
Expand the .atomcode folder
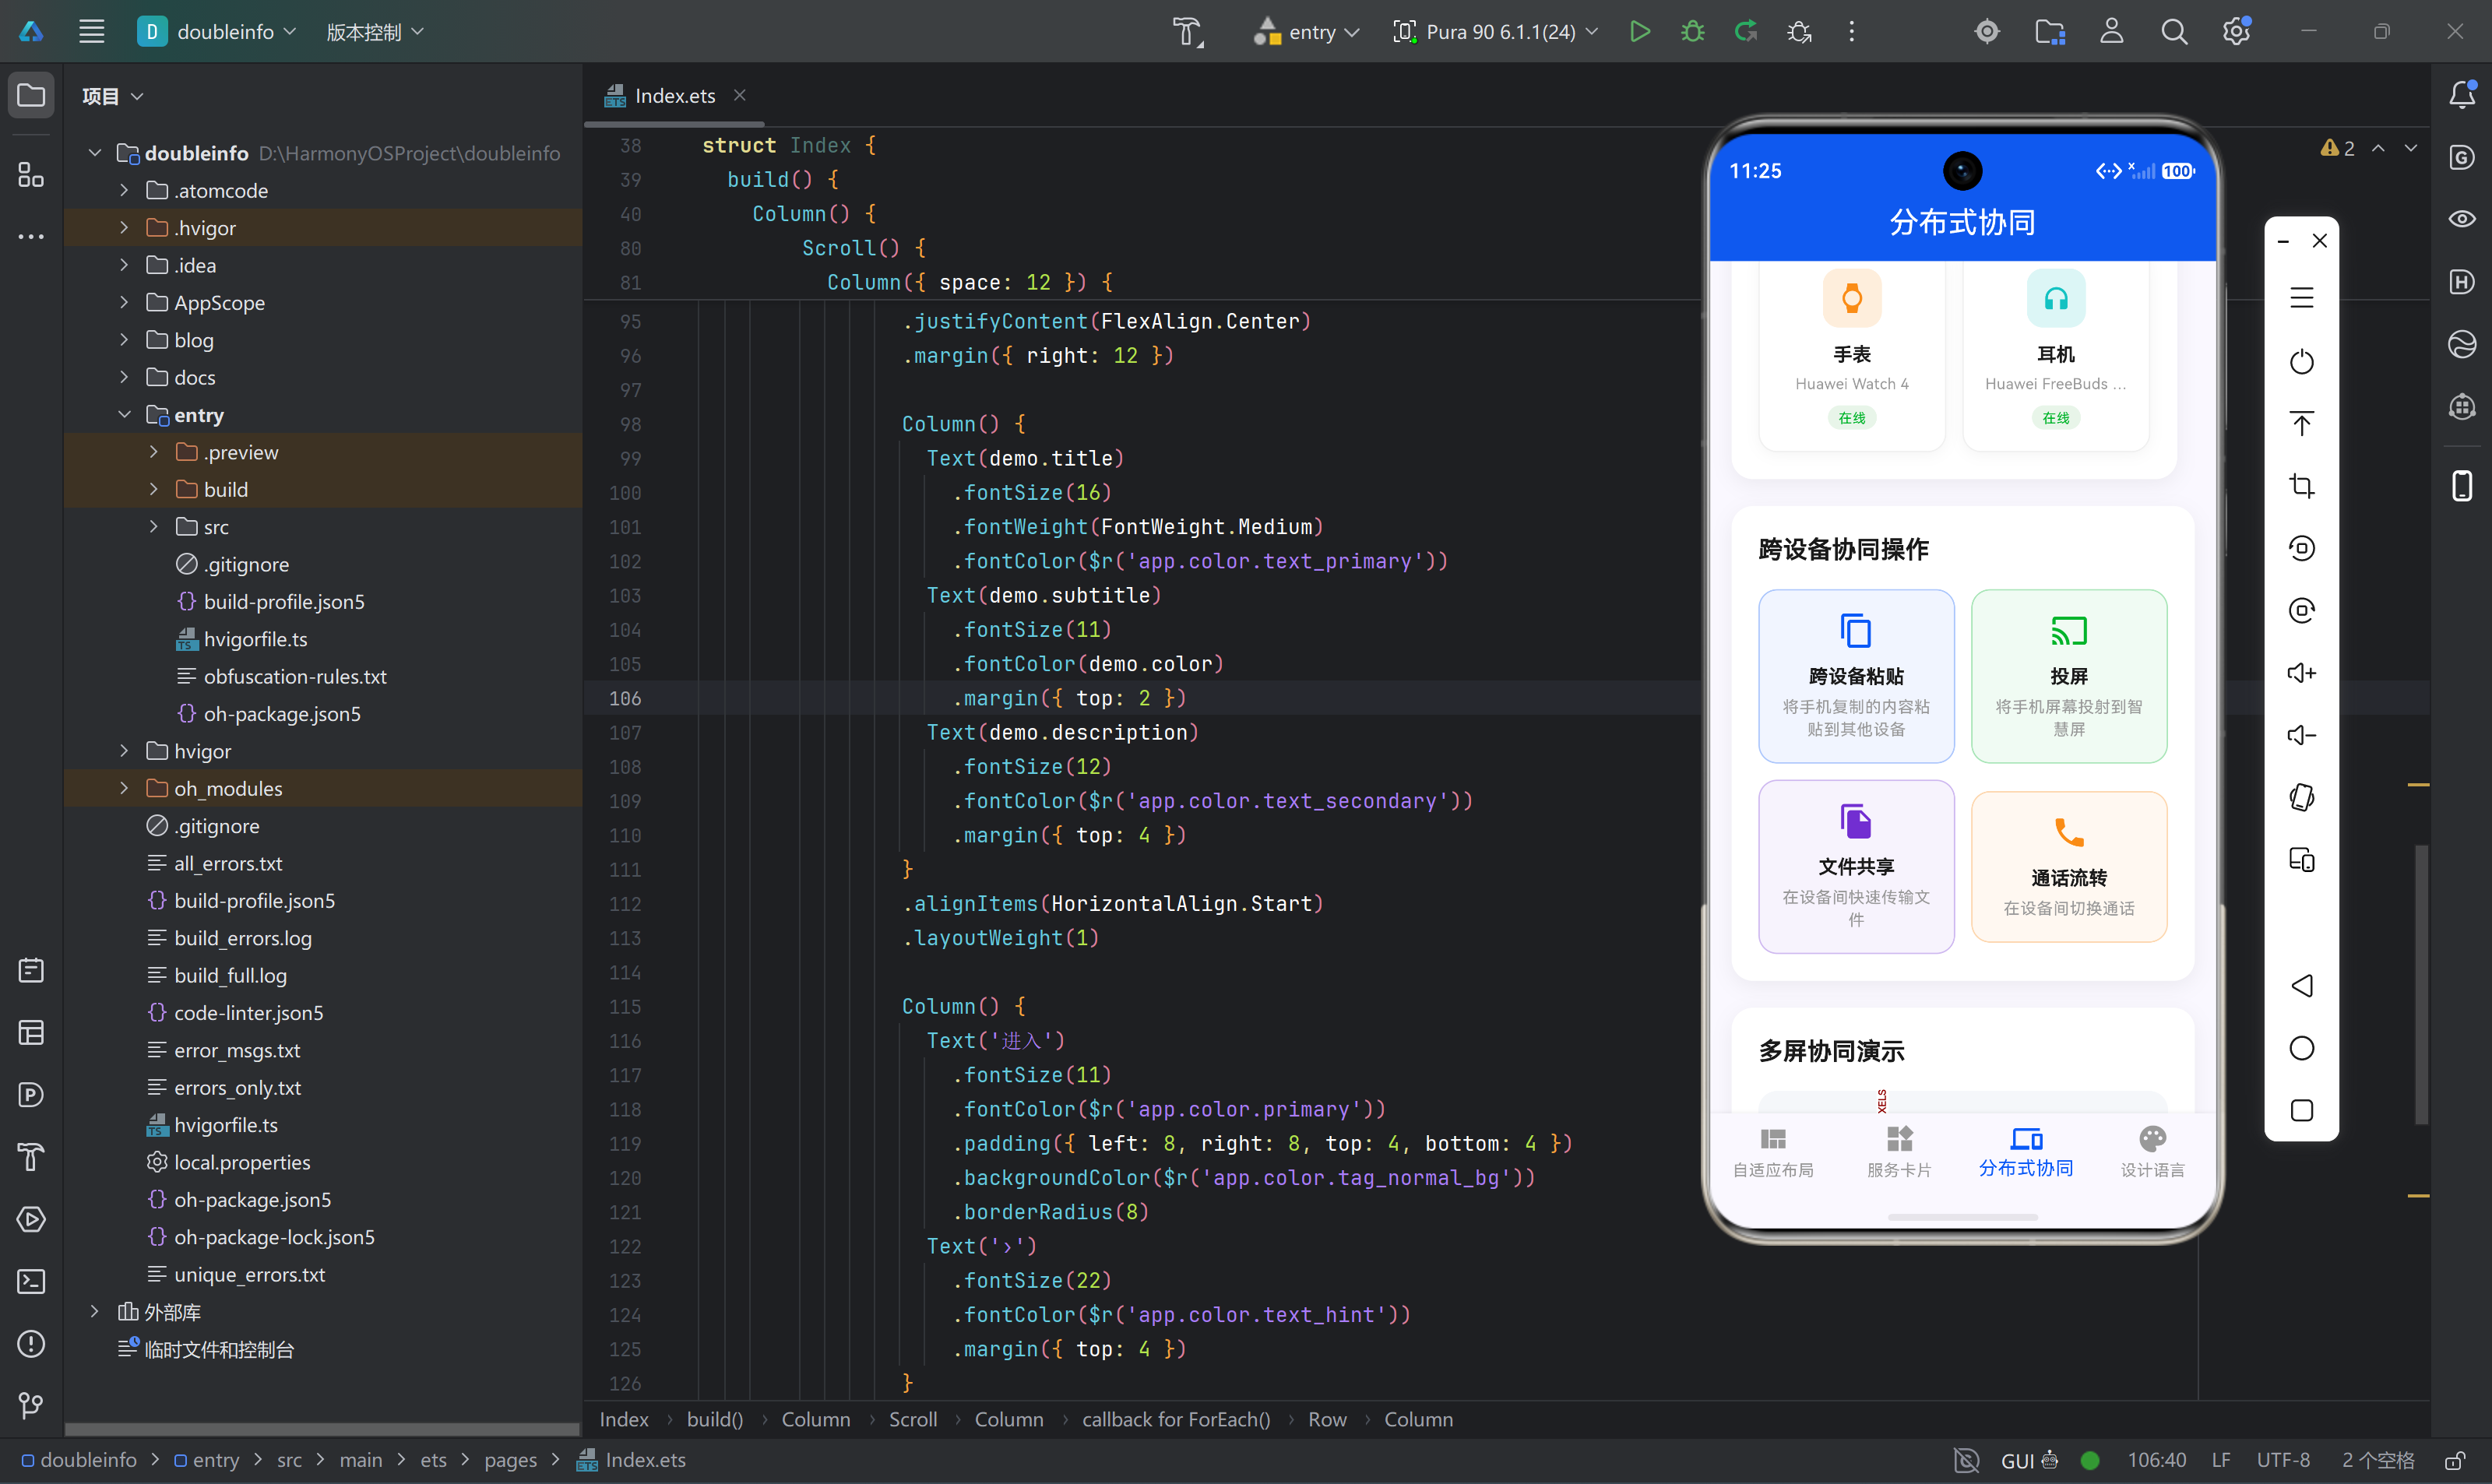[124, 190]
